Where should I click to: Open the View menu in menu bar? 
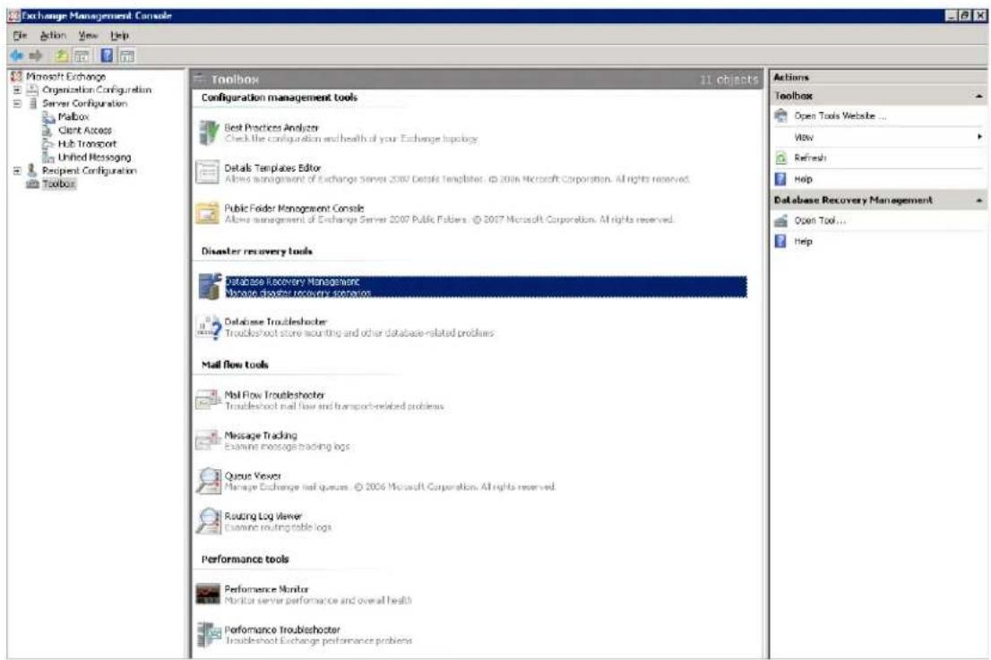pyautogui.click(x=88, y=35)
